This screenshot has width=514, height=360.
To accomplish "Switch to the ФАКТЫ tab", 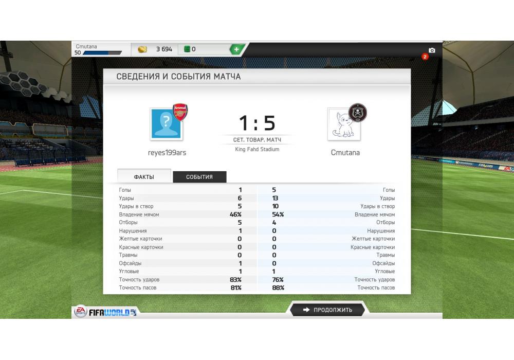I will [144, 176].
